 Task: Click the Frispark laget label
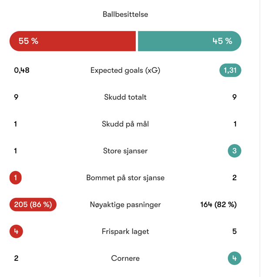point(125,231)
